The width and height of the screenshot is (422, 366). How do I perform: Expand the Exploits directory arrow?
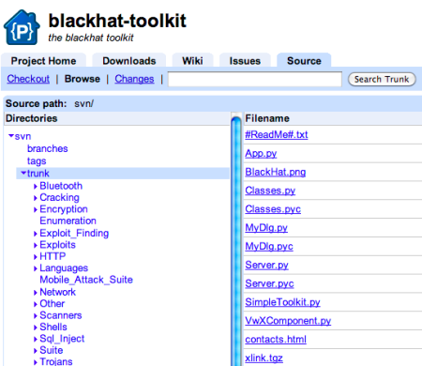pos(36,245)
